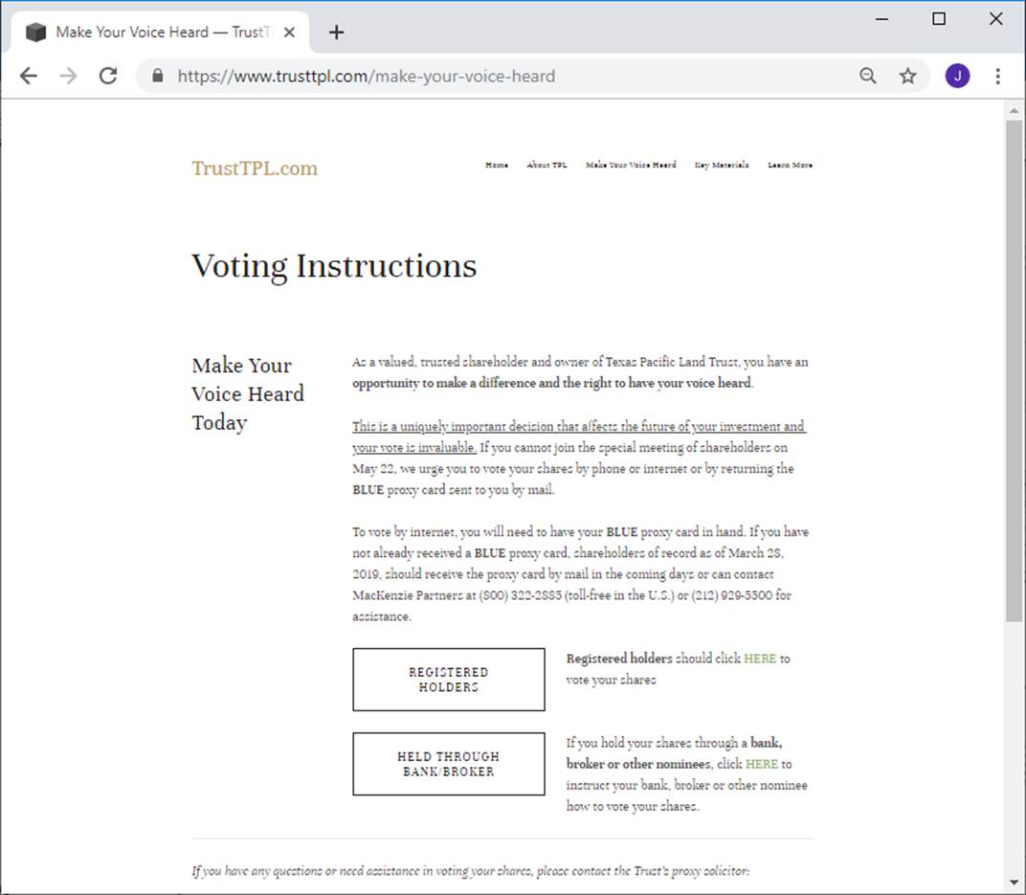This screenshot has height=895, width=1026.
Task: Open the profile avatar J
Action: (957, 77)
